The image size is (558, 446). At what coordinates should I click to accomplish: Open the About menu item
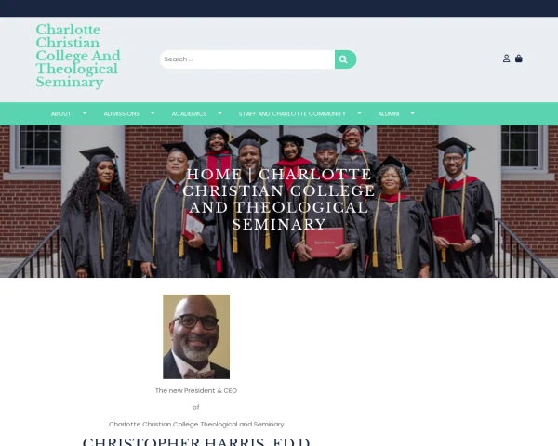[60, 113]
